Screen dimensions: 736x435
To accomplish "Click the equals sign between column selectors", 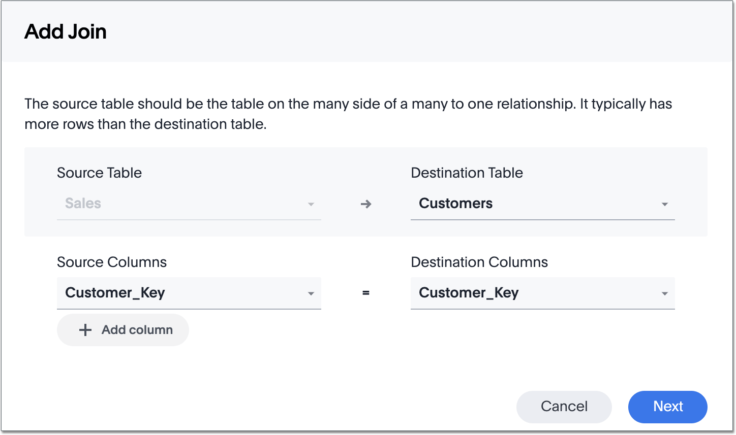I will [365, 293].
